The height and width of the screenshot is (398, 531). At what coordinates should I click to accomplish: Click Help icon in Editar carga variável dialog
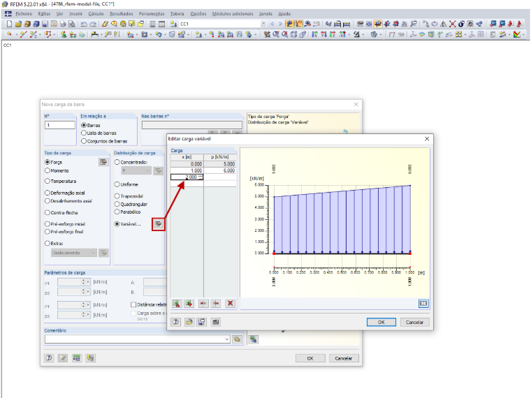click(175, 322)
